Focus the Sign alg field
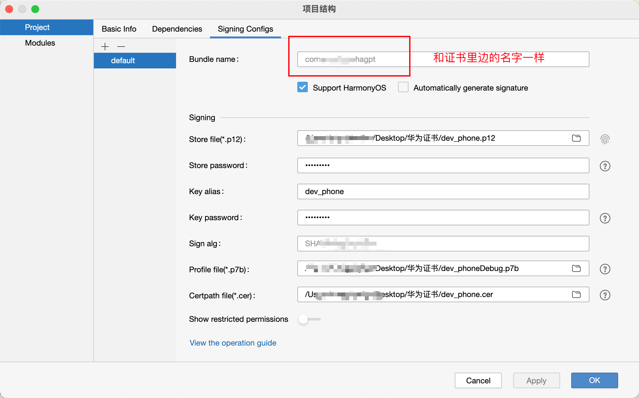Viewport: 639px width, 398px height. pos(443,244)
